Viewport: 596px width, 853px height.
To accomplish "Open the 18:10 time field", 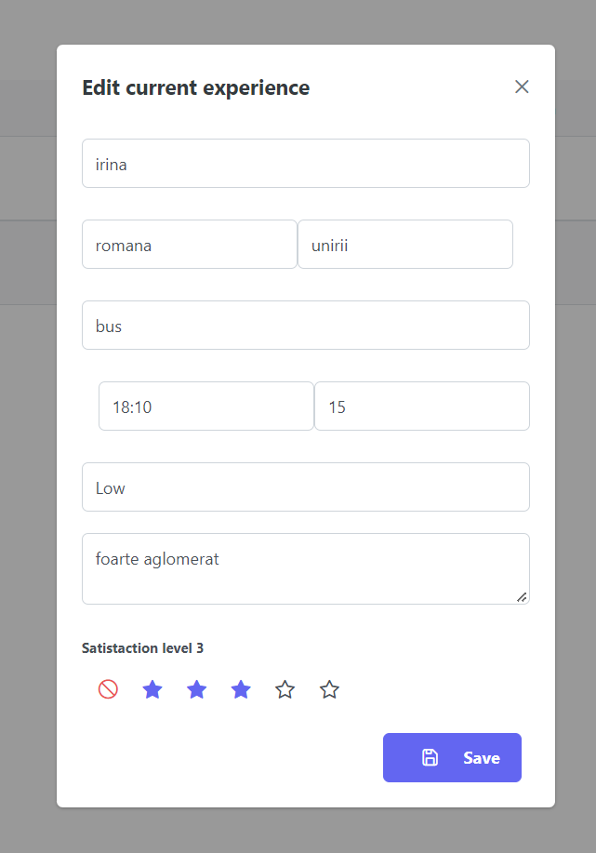I will tap(205, 406).
